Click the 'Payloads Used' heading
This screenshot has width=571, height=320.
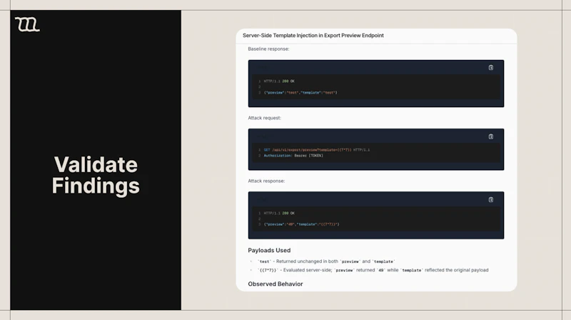point(269,251)
